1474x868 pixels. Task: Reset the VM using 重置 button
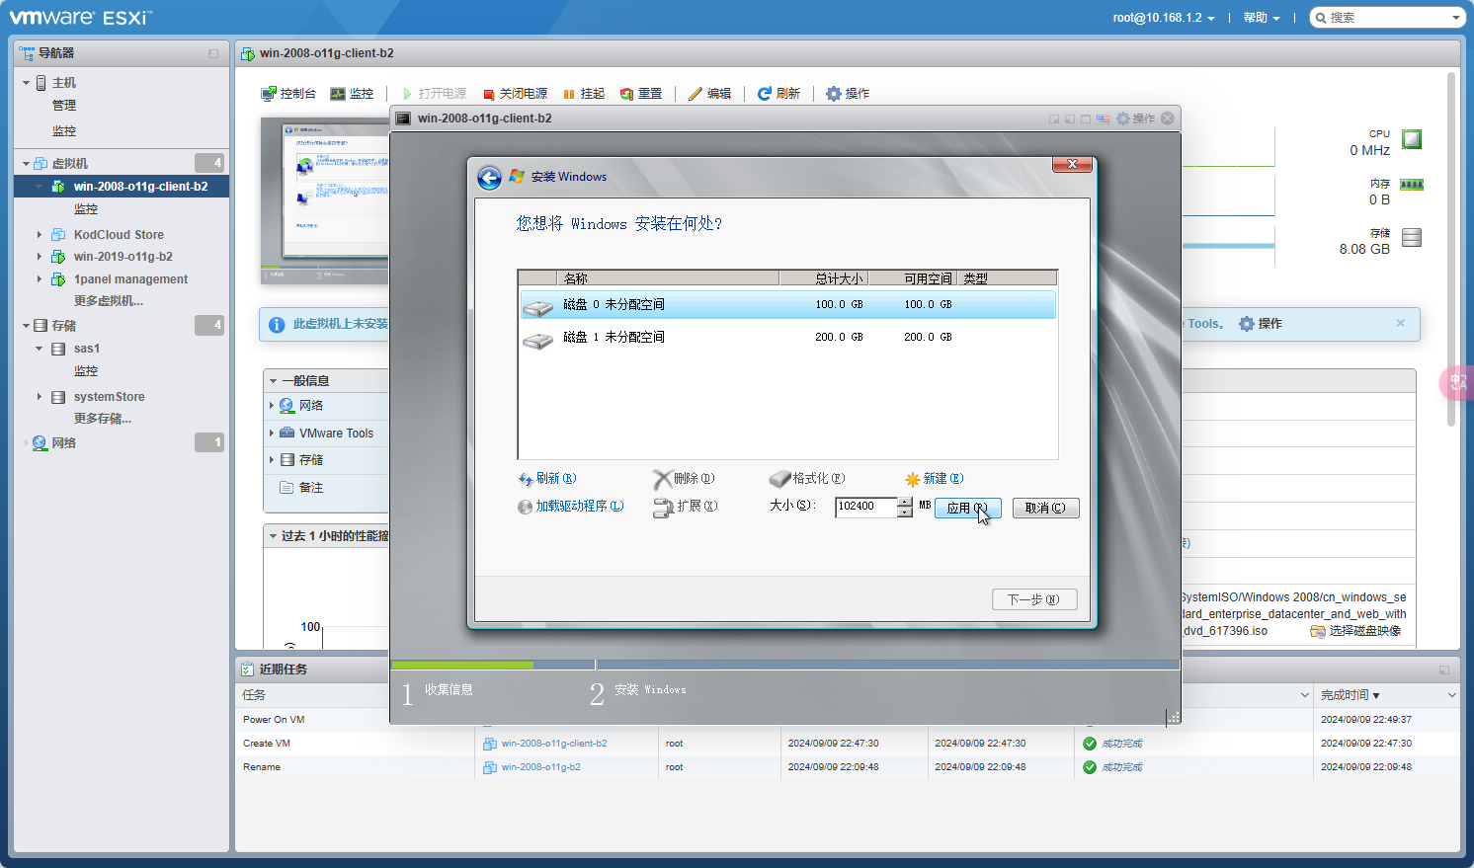click(641, 94)
